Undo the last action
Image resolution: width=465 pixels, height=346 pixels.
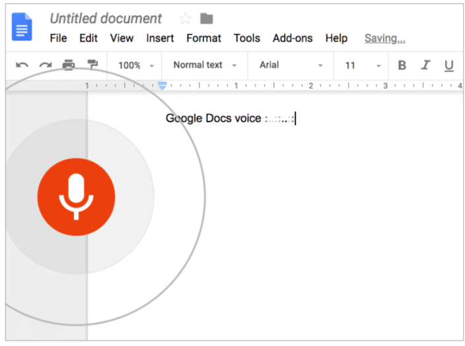pyautogui.click(x=22, y=65)
